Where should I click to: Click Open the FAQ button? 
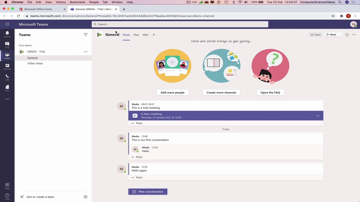pos(270,93)
